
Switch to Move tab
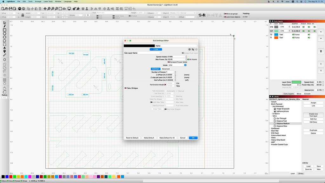tap(299, 94)
